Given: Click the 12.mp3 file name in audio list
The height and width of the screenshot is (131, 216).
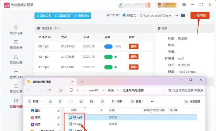Looking at the screenshot, I should [x=43, y=57].
